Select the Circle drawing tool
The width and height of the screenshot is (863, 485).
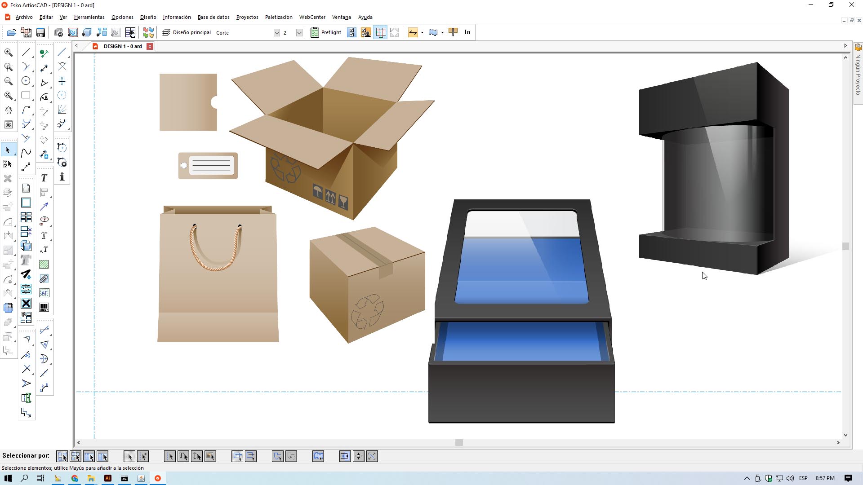26,81
